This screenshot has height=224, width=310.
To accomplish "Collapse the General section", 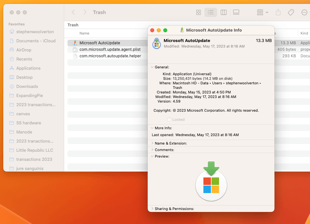I will pos(152,67).
